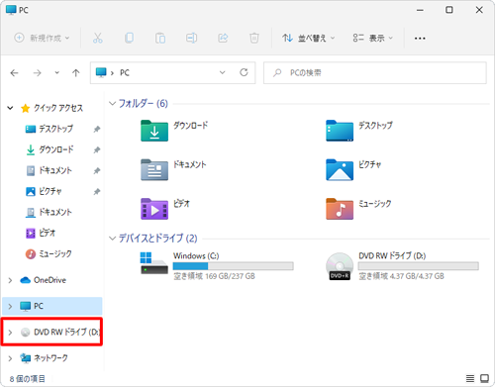Select the デスクトップ folder icon
The height and width of the screenshot is (387, 495).
point(340,131)
